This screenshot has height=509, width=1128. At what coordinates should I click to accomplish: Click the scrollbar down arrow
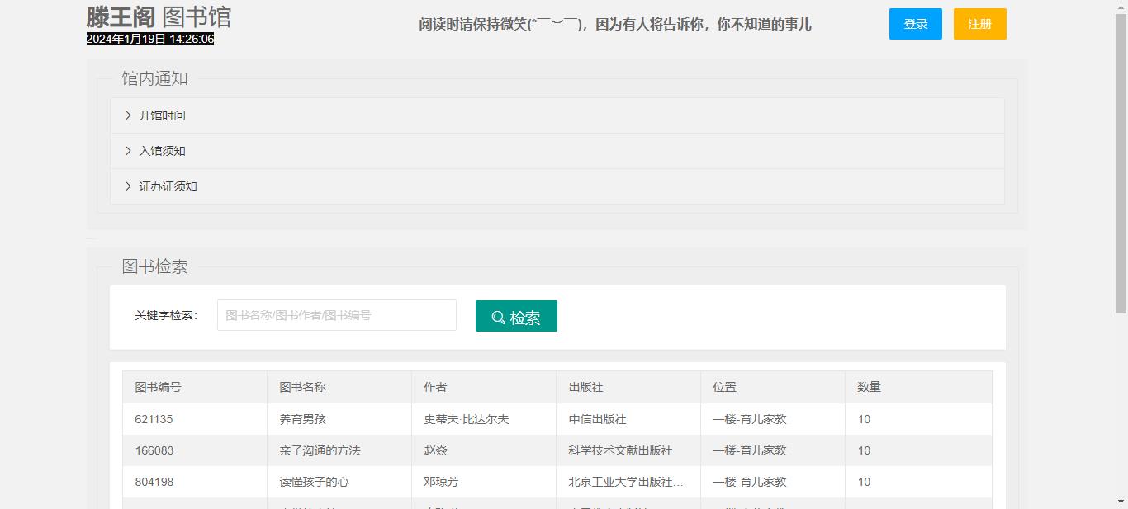(x=1121, y=502)
